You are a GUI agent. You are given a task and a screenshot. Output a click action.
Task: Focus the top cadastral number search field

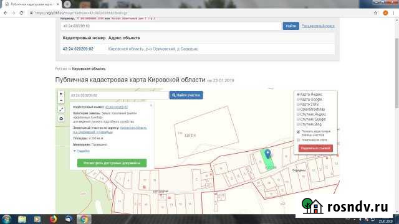pyautogui.click(x=171, y=26)
